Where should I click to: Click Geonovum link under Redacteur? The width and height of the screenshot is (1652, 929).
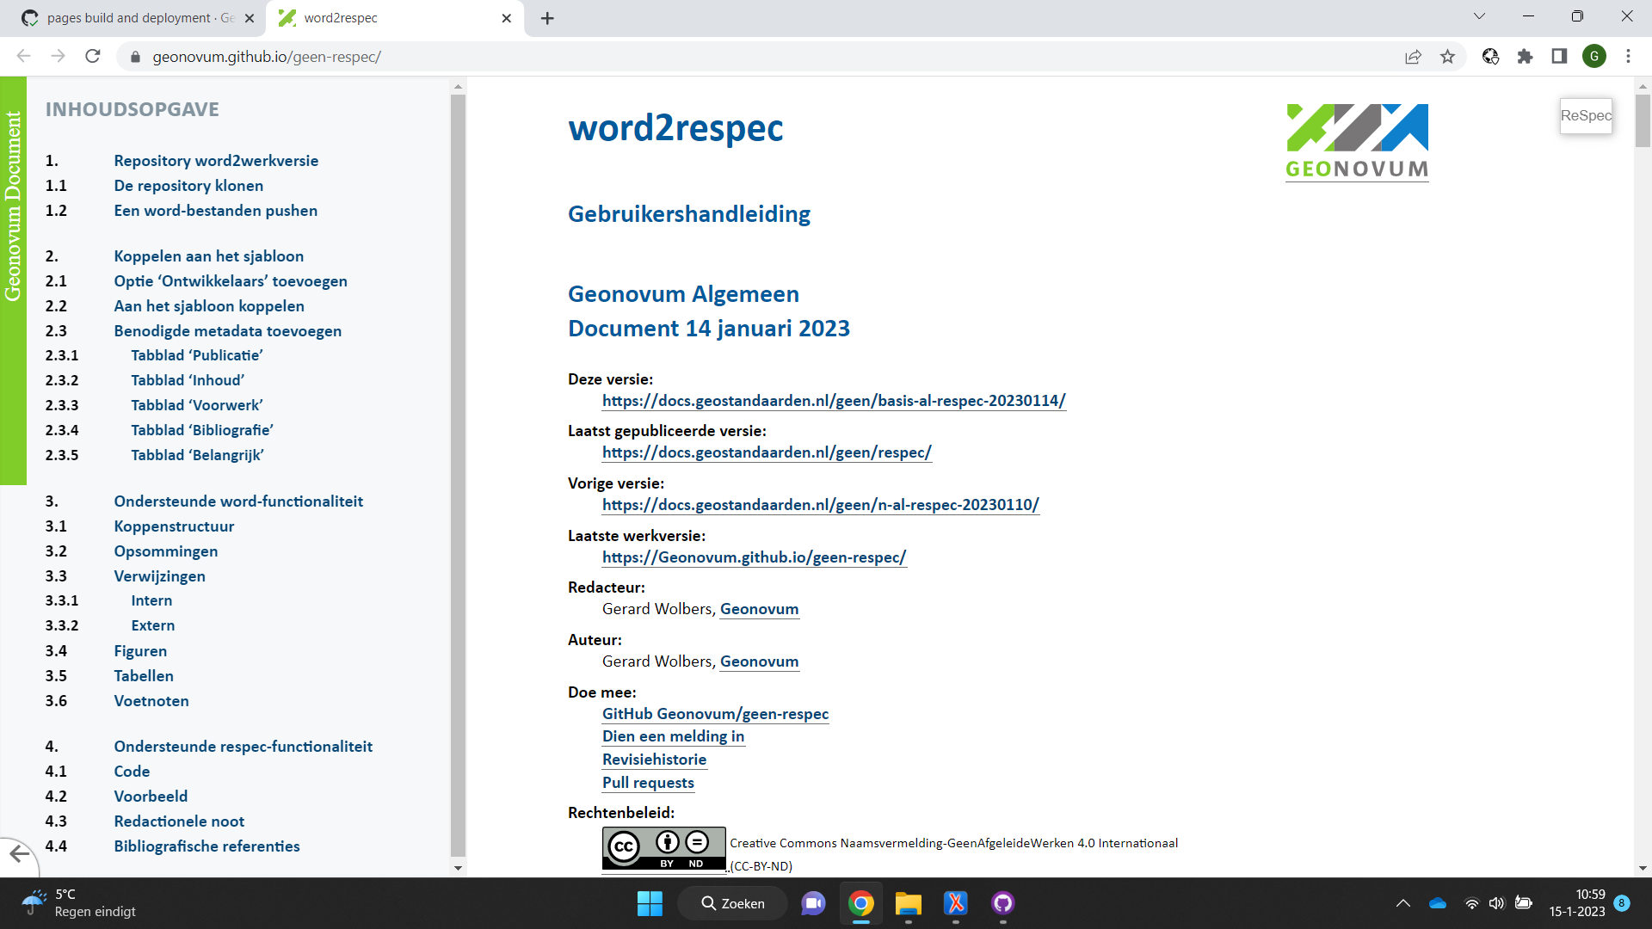coord(760,609)
